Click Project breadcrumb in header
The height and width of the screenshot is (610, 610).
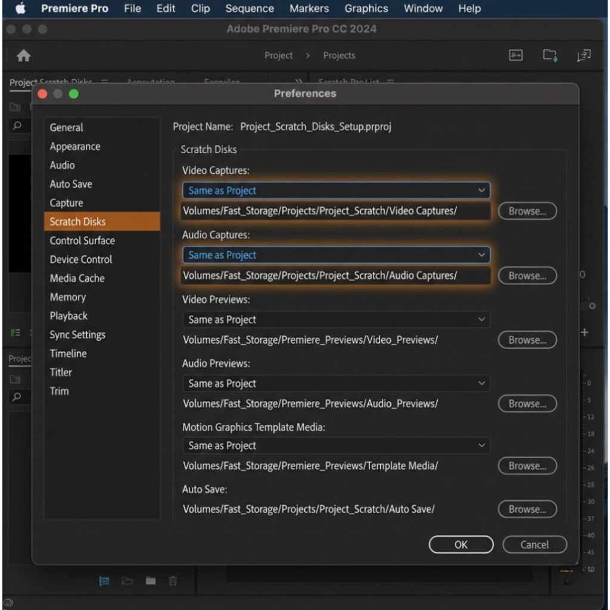pos(279,55)
